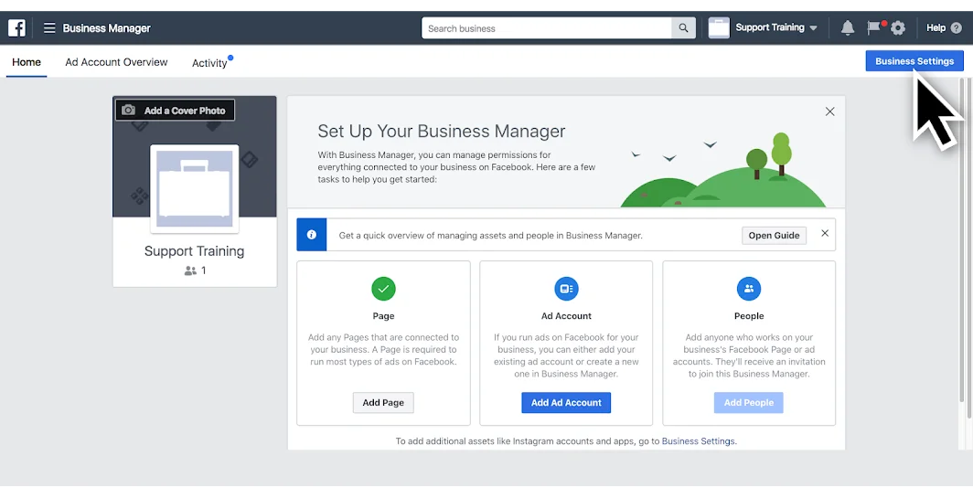Click the blue Ad Account card icon
The width and height of the screenshot is (973, 498).
pyautogui.click(x=566, y=289)
